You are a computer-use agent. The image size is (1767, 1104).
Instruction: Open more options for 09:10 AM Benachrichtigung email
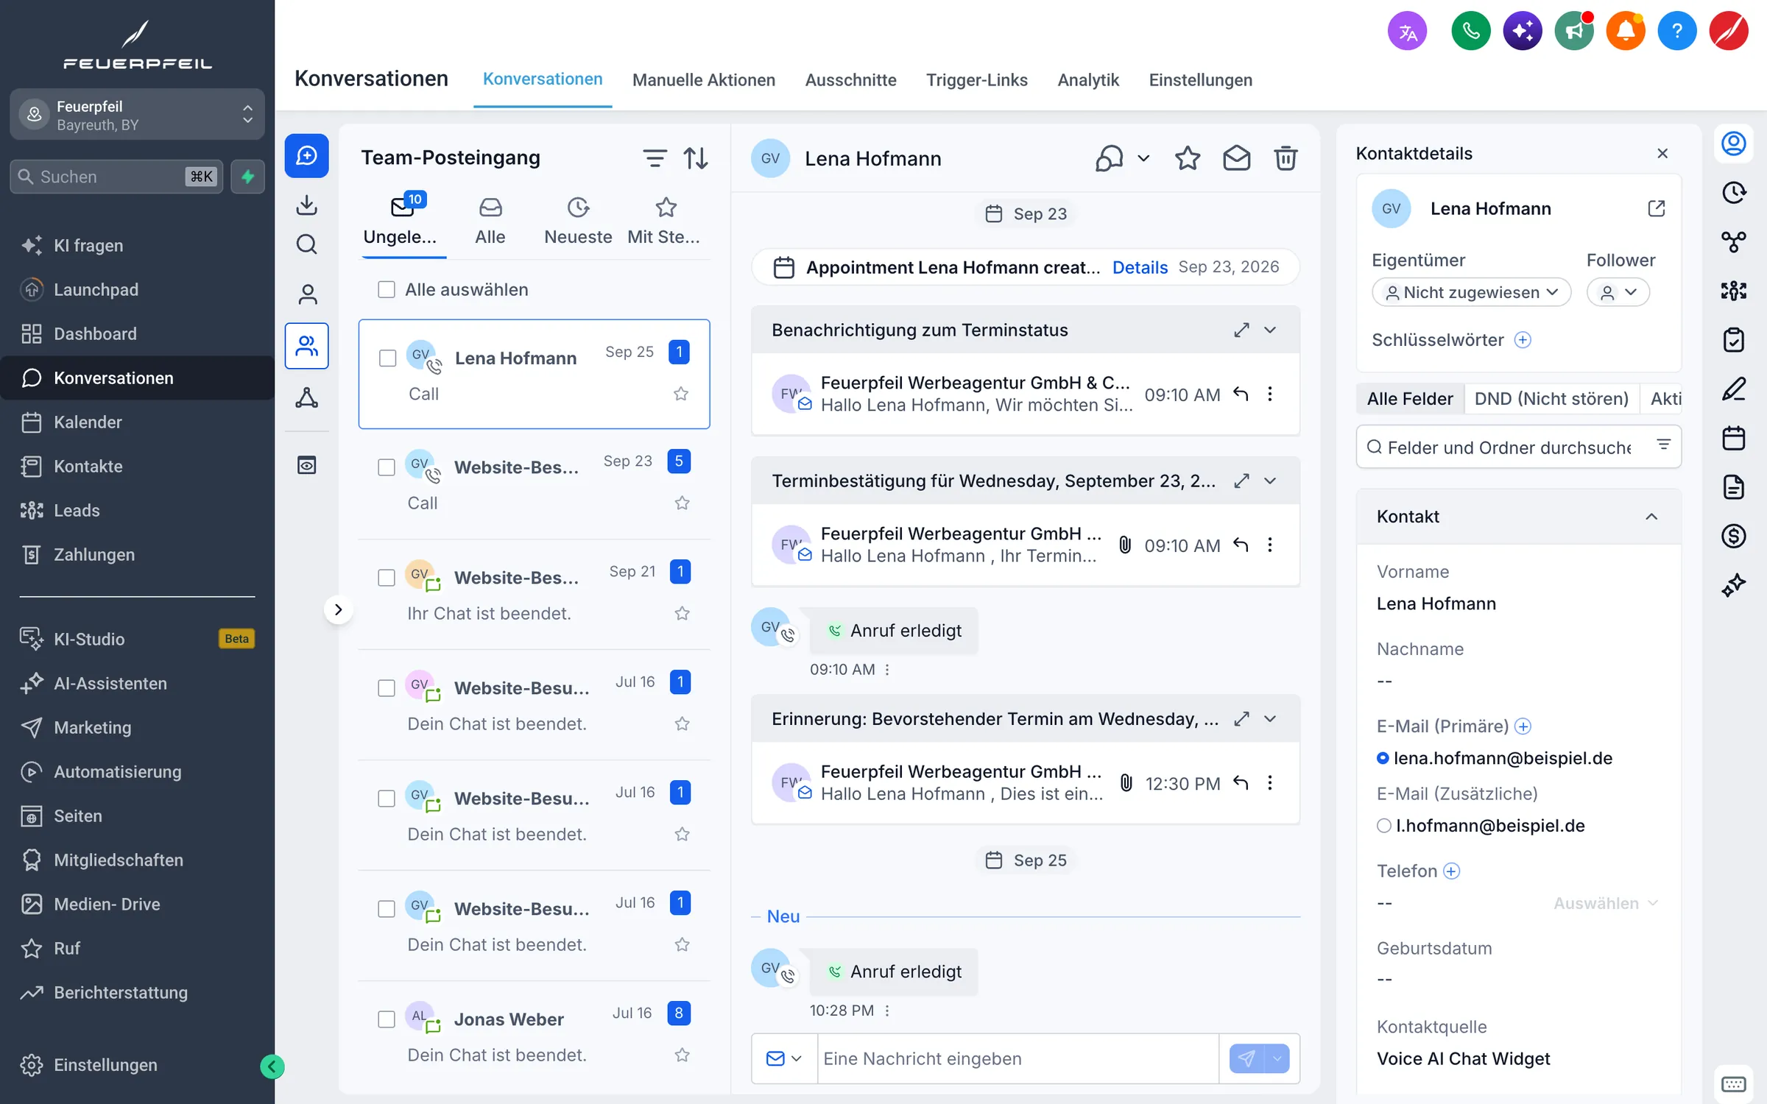(x=1270, y=394)
